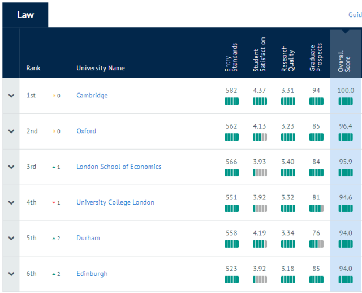
Task: Click the 1st rank label
Action: [31, 96]
